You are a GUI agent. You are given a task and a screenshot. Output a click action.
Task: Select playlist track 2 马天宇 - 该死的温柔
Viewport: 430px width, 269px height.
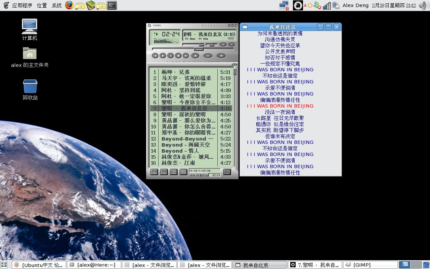click(191, 78)
